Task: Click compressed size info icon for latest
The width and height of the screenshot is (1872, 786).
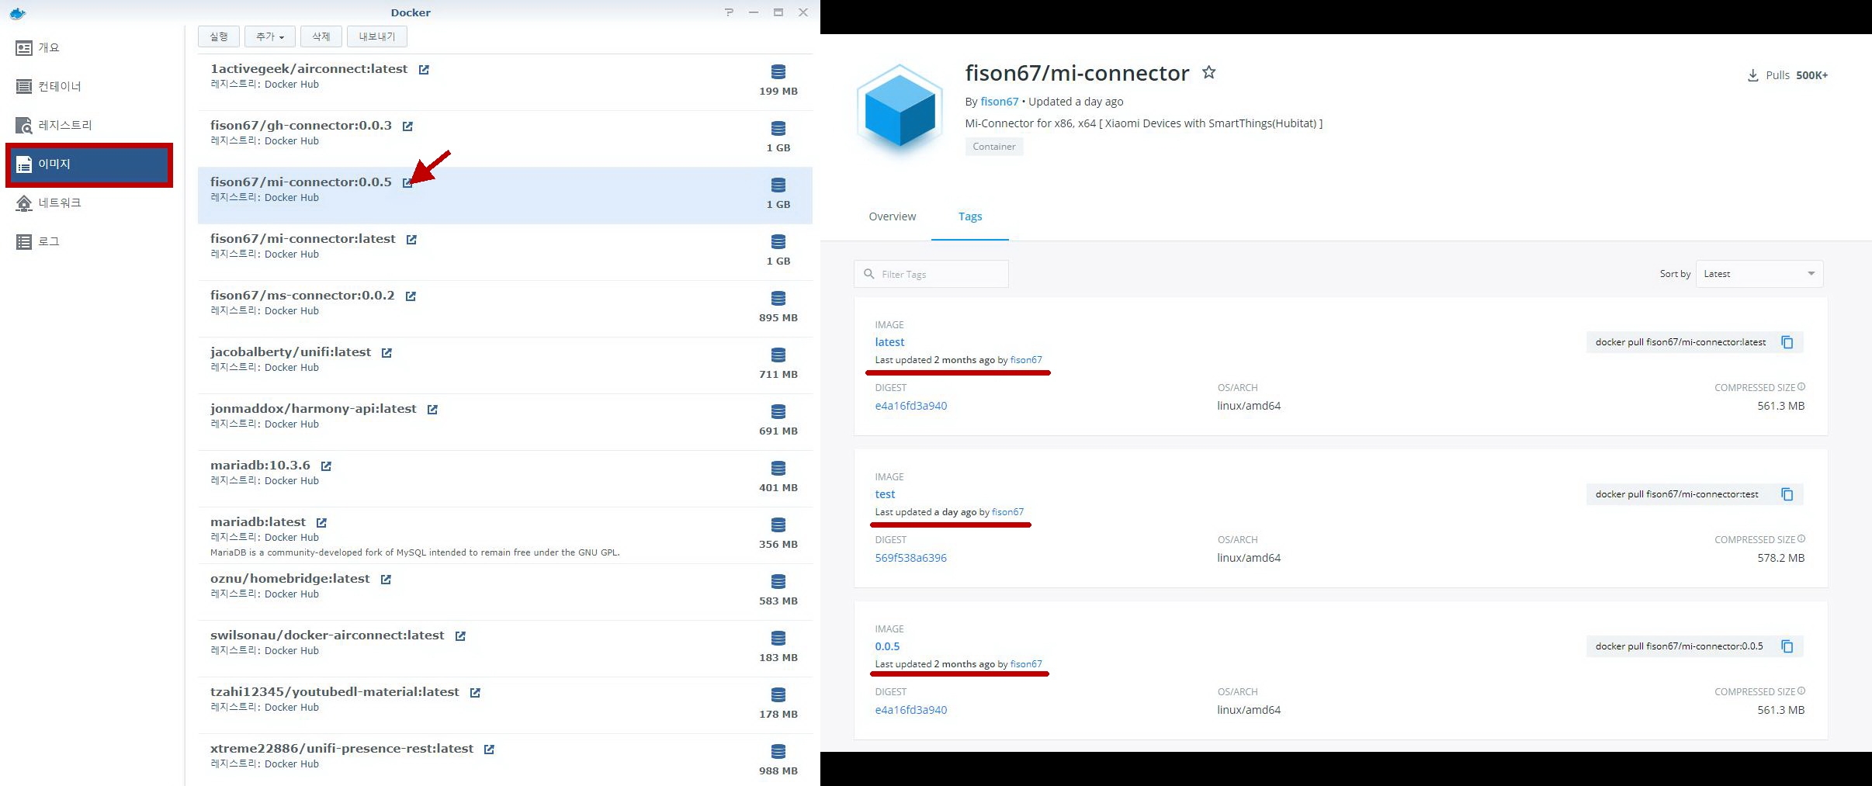Action: tap(1801, 386)
